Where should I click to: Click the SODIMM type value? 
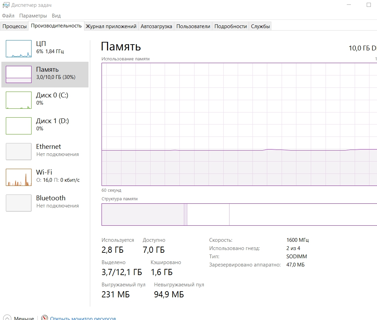coord(296,256)
